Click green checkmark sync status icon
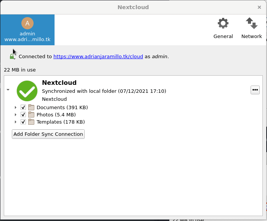Viewport: 267px width, 221px height. 27,91
